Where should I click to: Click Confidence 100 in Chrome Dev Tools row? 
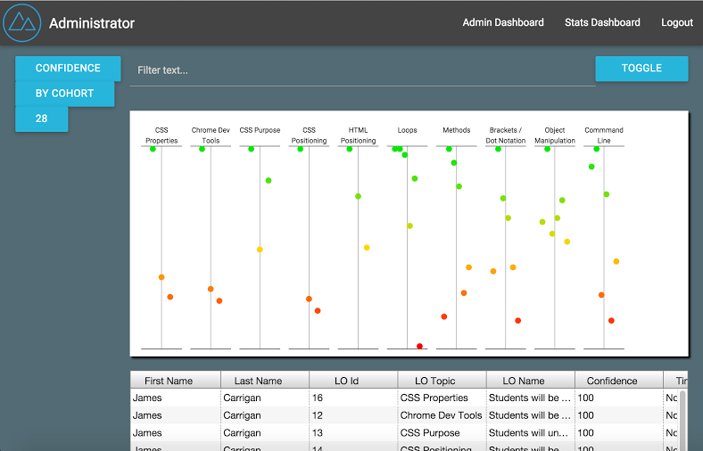tap(619, 415)
